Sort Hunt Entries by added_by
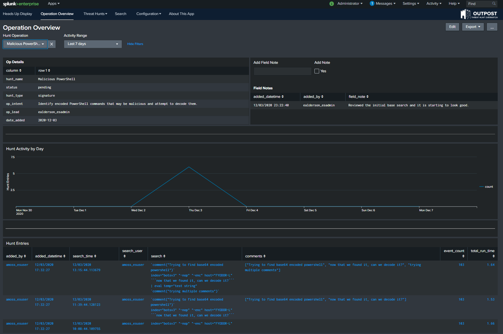Screen dimensions: 503x334 [x=16, y=256]
